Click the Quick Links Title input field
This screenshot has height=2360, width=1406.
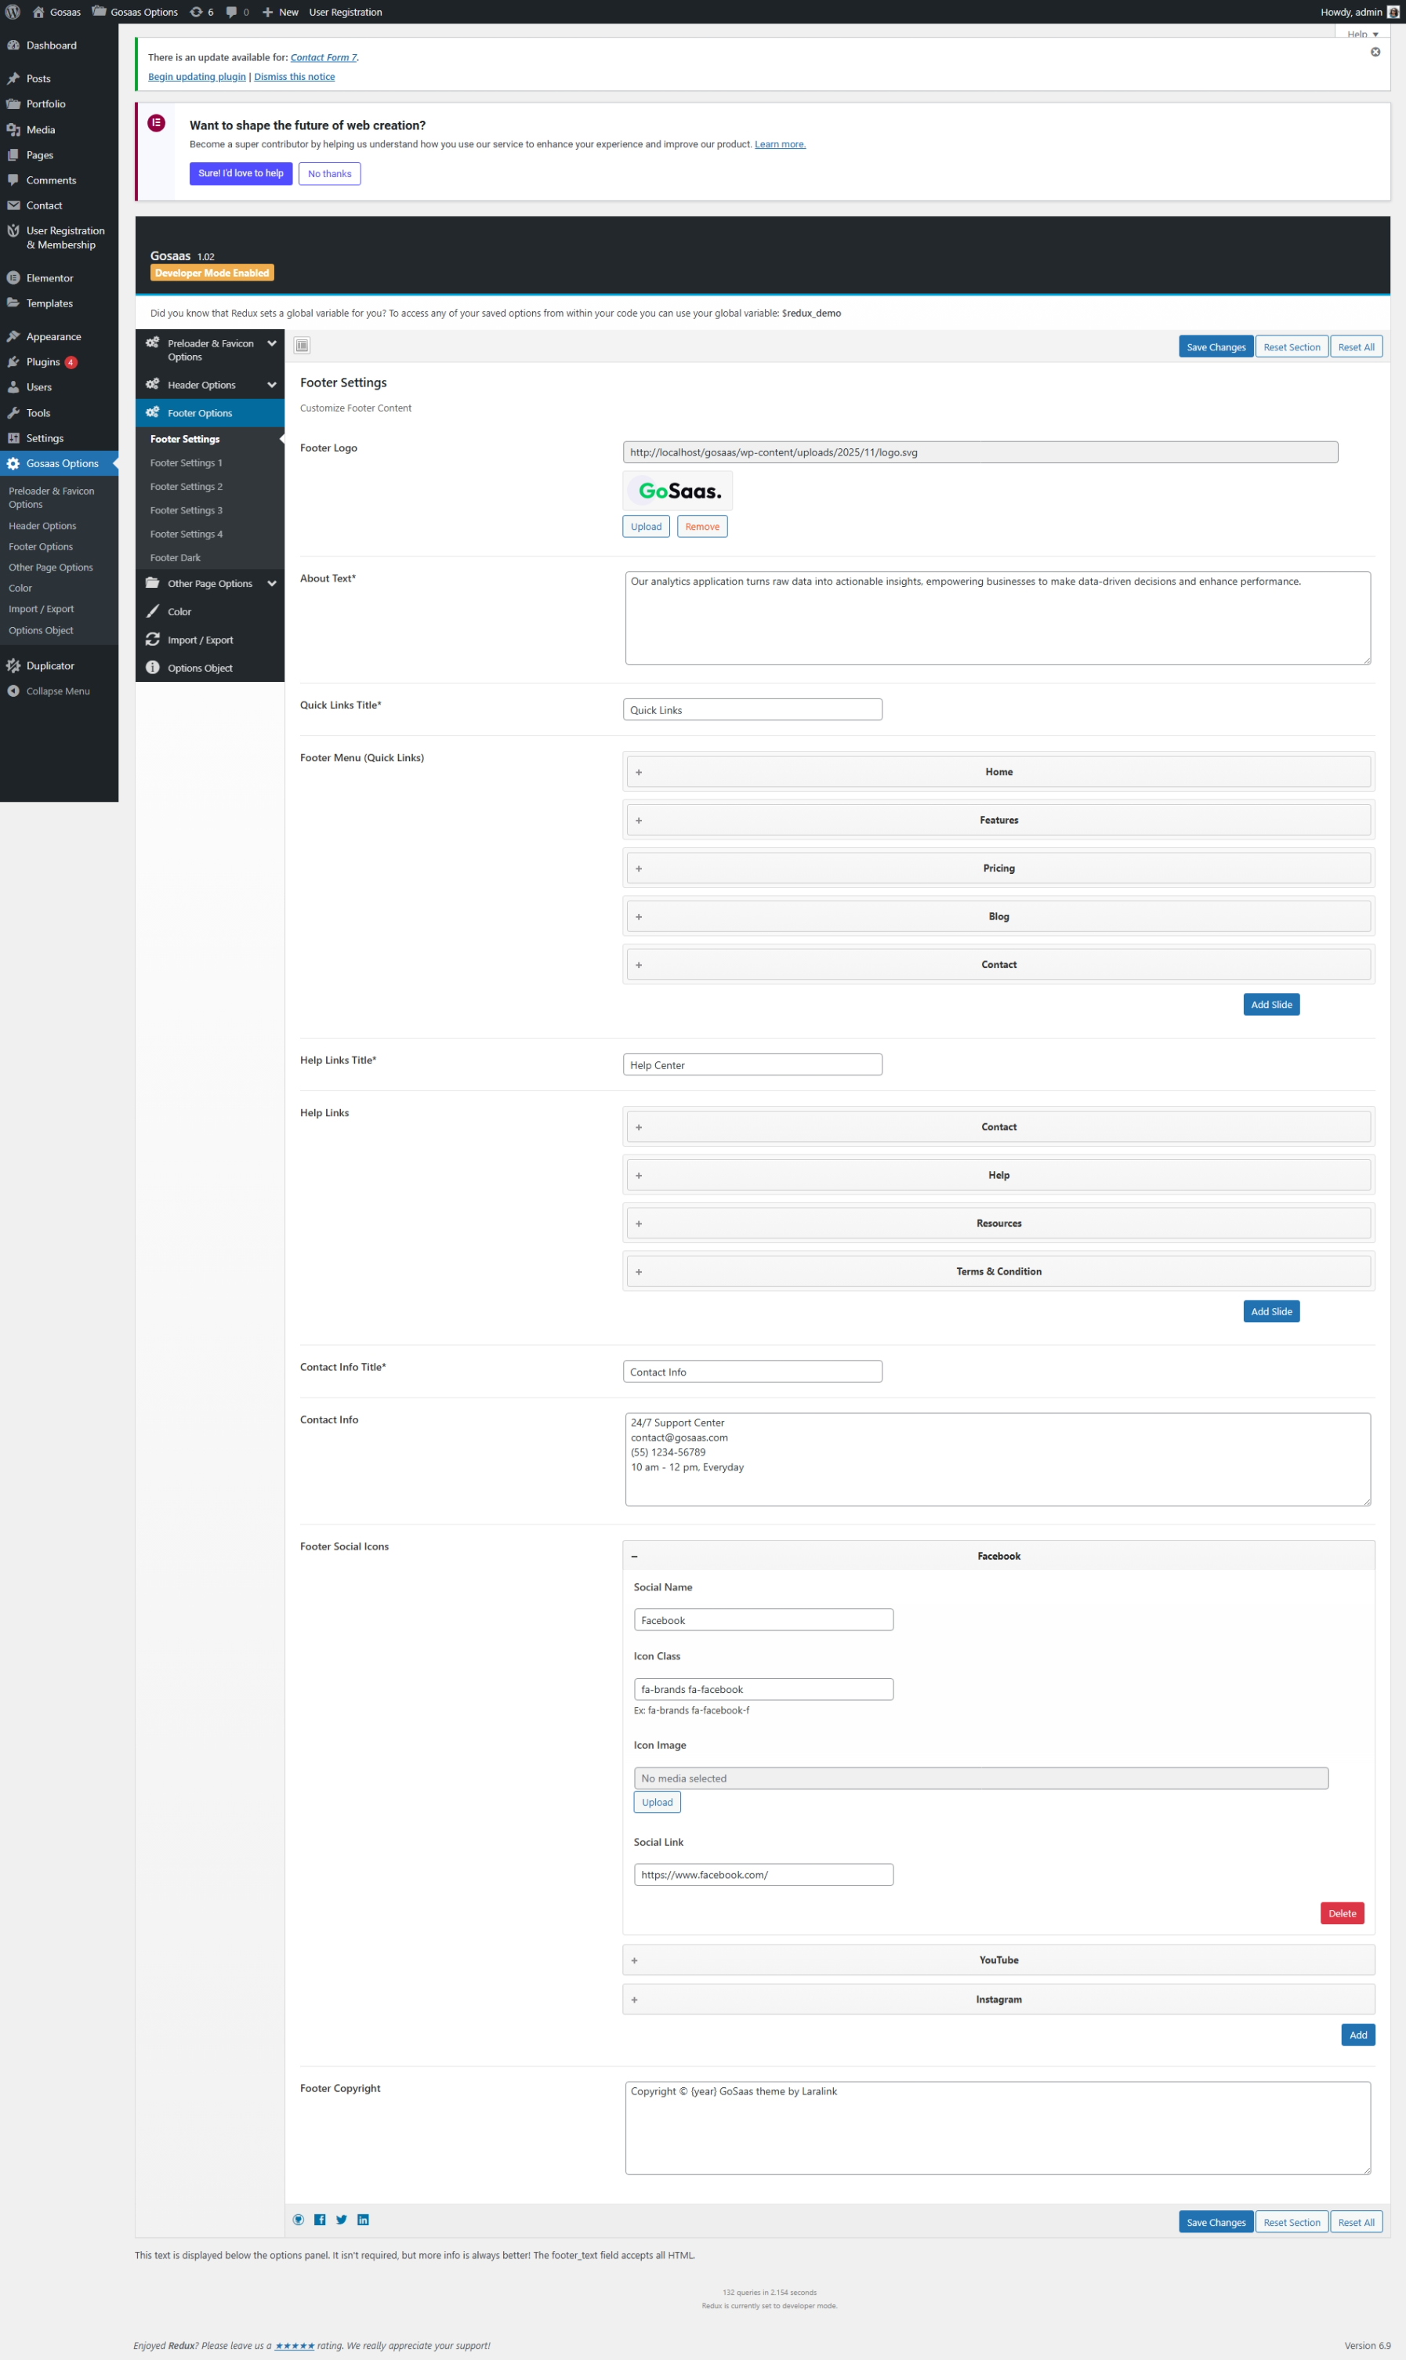(x=752, y=709)
